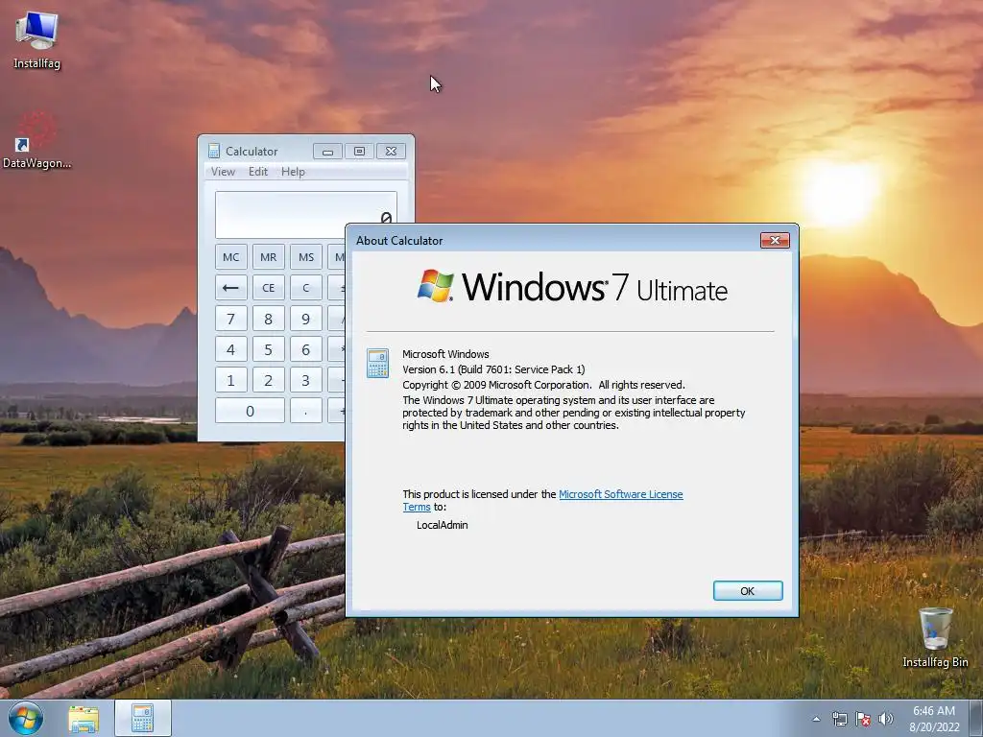Viewport: 983px width, 737px height.
Task: Open the View menu in Calculator
Action: click(x=223, y=172)
